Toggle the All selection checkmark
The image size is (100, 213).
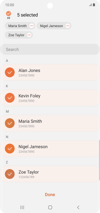pyautogui.click(x=9, y=14)
